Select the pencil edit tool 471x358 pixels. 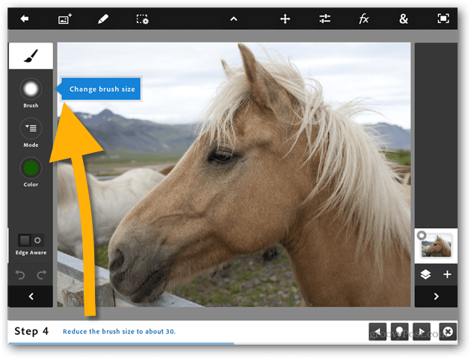point(103,19)
